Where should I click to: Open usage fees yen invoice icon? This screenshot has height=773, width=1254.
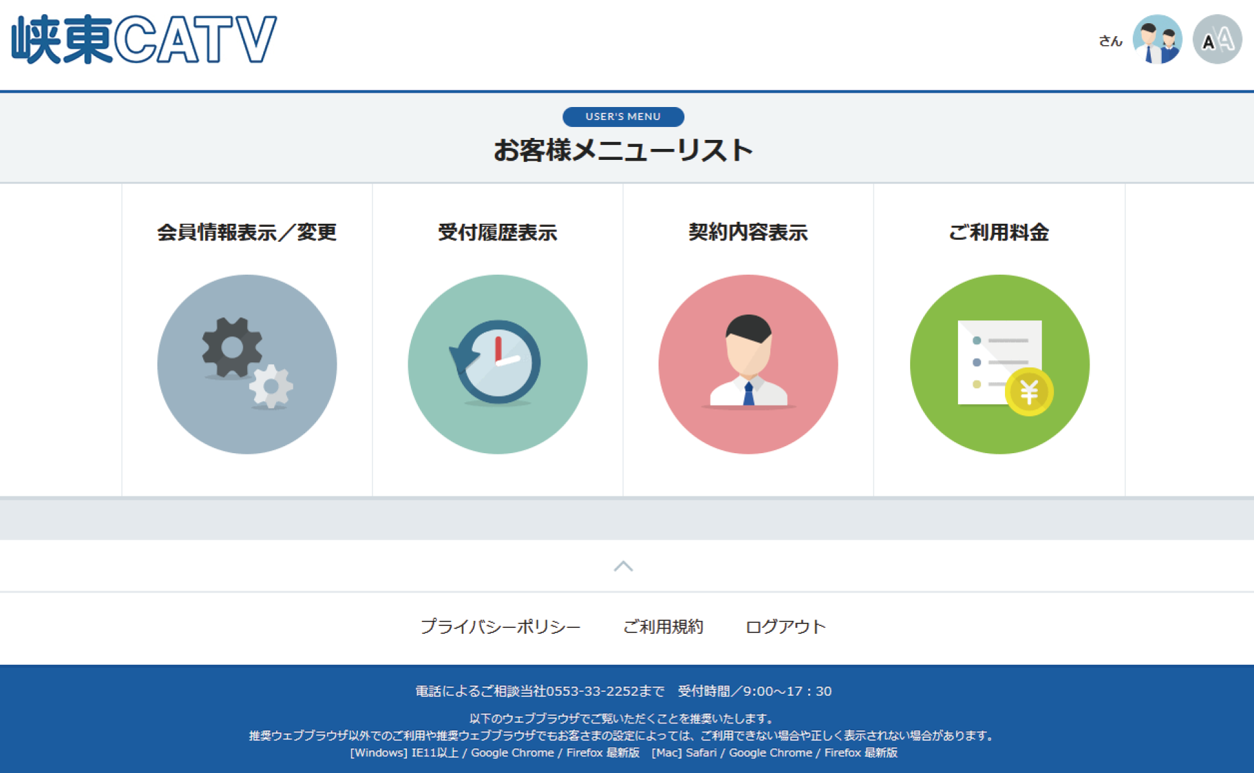999,364
